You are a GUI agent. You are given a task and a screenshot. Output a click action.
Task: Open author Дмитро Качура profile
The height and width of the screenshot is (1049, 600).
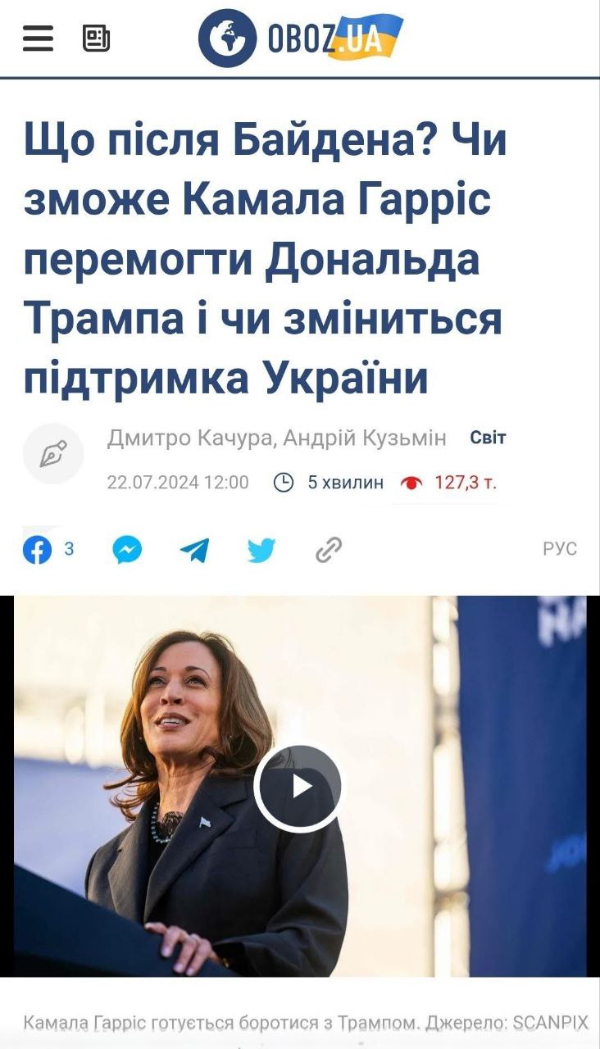pos(189,438)
